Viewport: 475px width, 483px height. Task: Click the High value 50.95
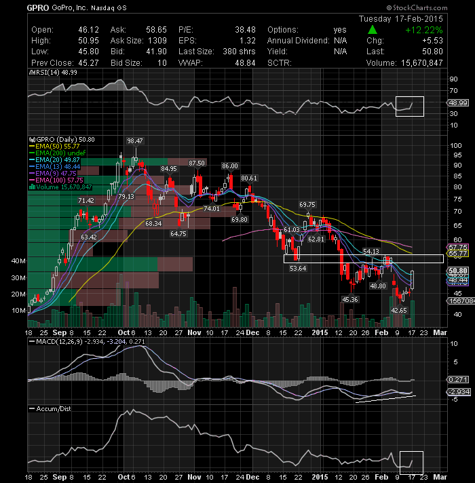(x=88, y=41)
